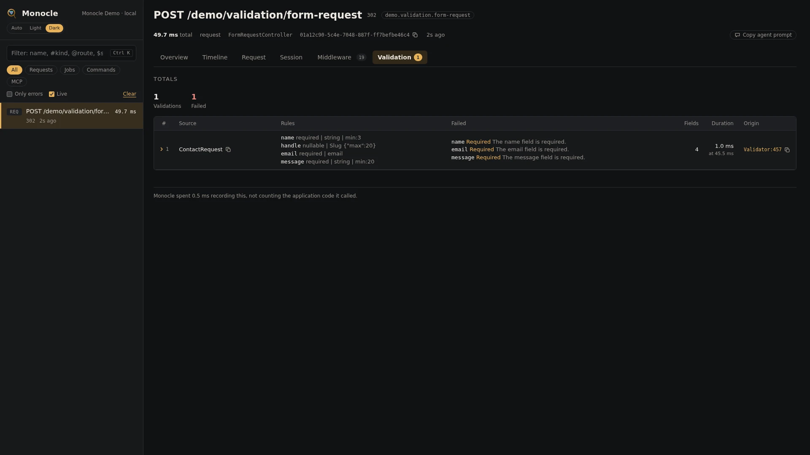Switch to the Timeline tab

(x=215, y=57)
